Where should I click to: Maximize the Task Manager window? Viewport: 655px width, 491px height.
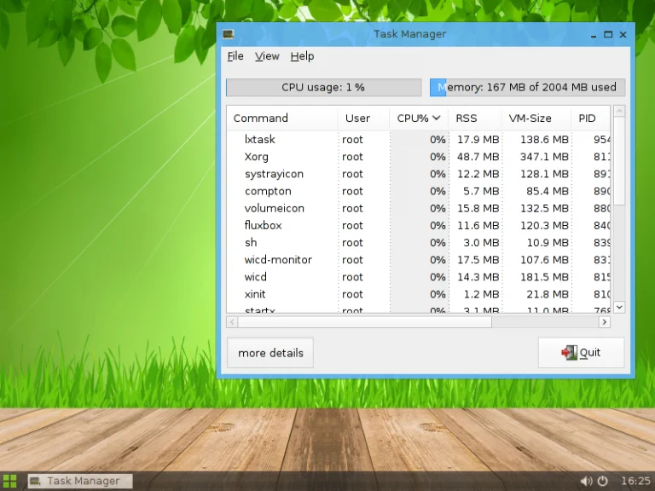coord(608,34)
